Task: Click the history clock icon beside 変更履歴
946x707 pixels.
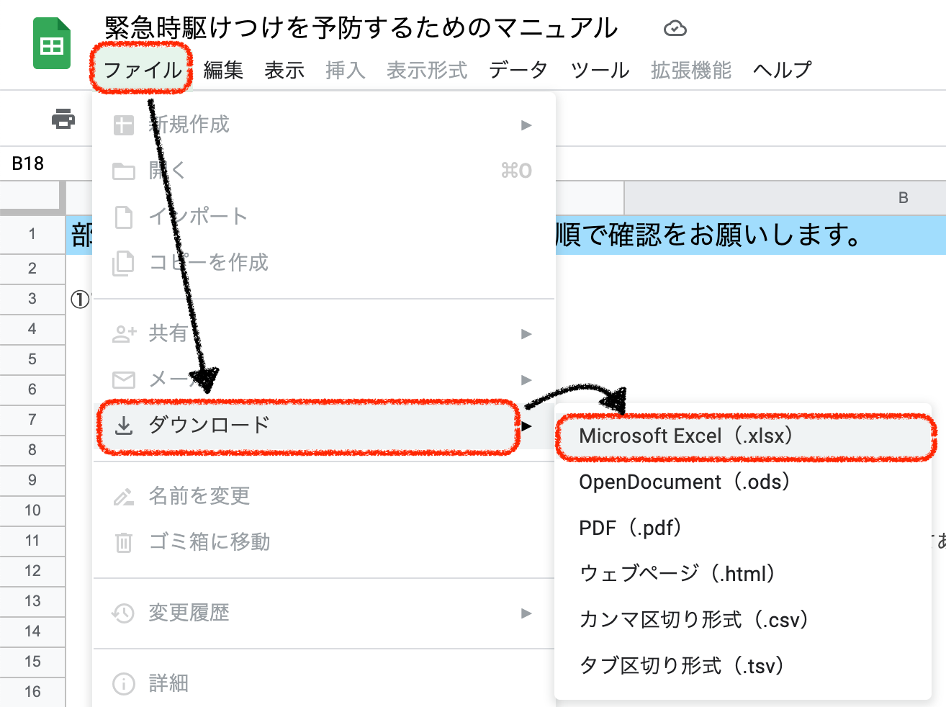Action: (x=124, y=613)
